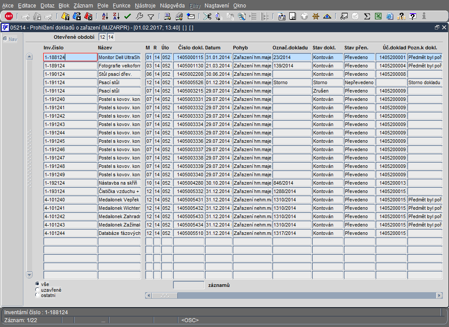Open the Funkce menu

[x=121, y=6]
